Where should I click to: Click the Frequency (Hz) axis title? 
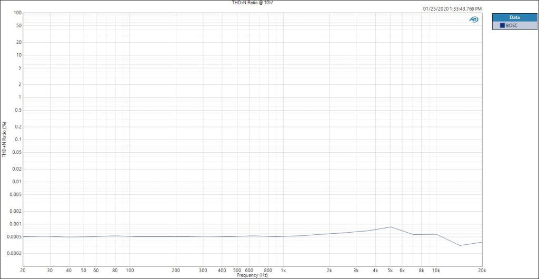click(253, 275)
